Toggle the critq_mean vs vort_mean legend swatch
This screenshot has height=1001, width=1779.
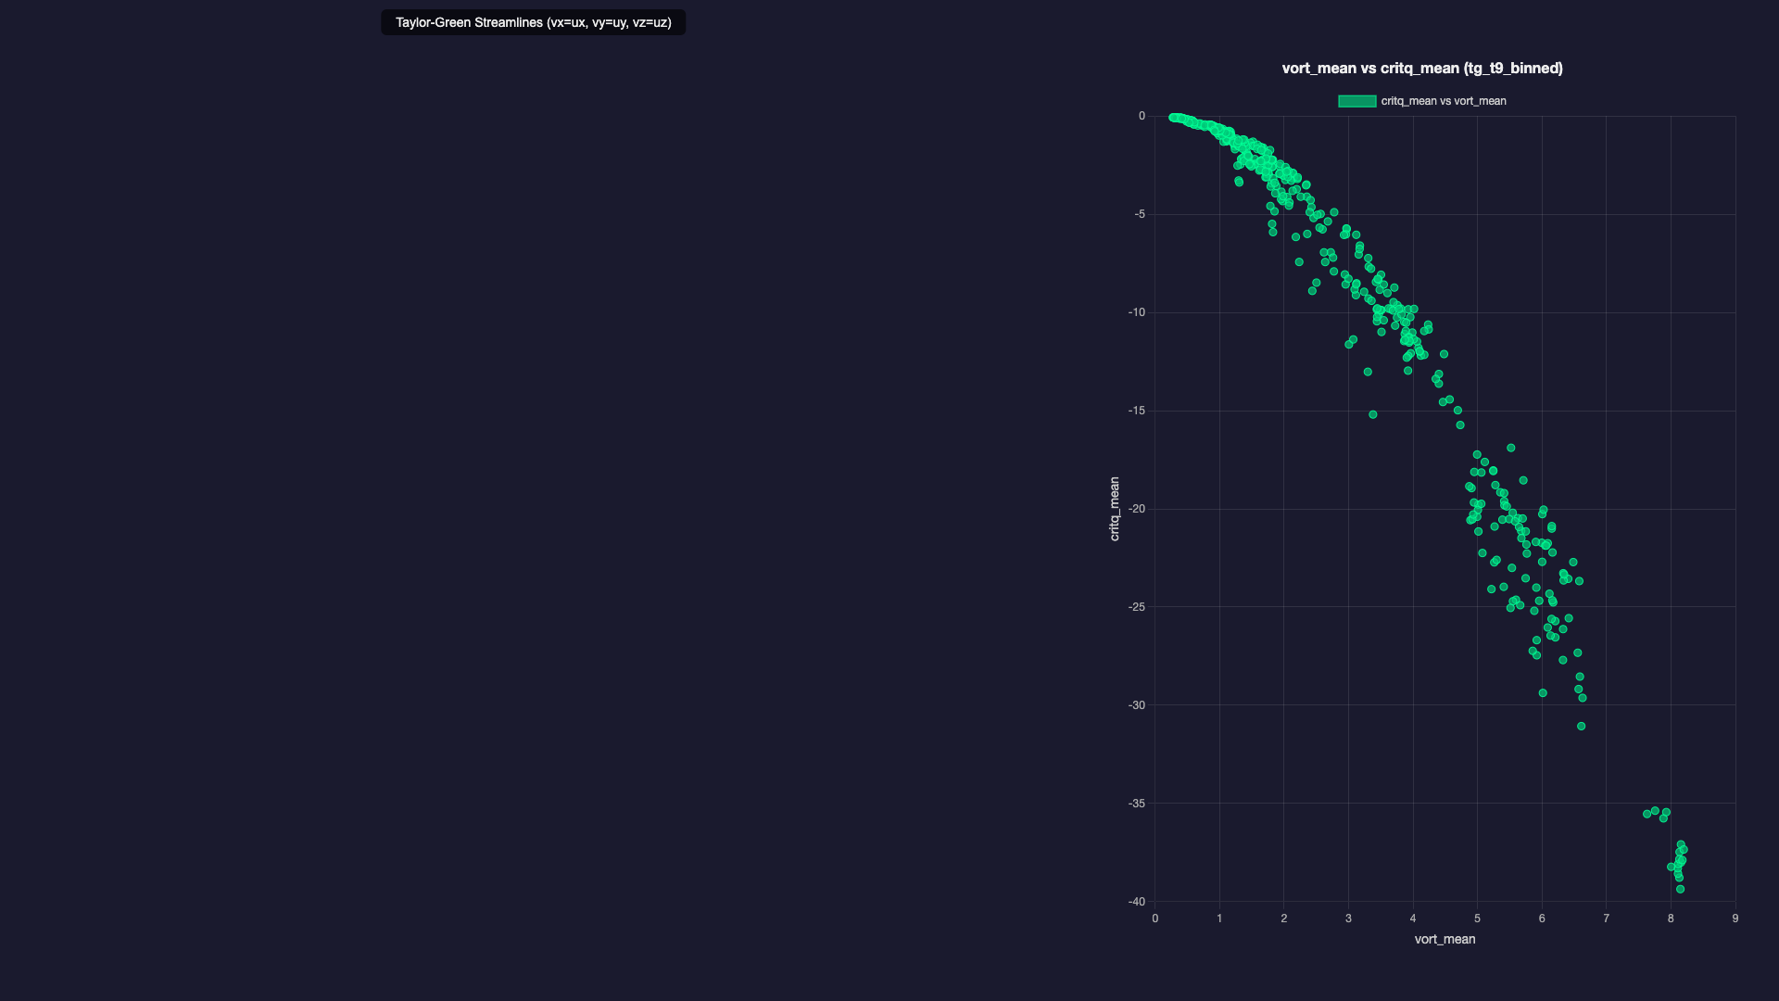[1356, 101]
